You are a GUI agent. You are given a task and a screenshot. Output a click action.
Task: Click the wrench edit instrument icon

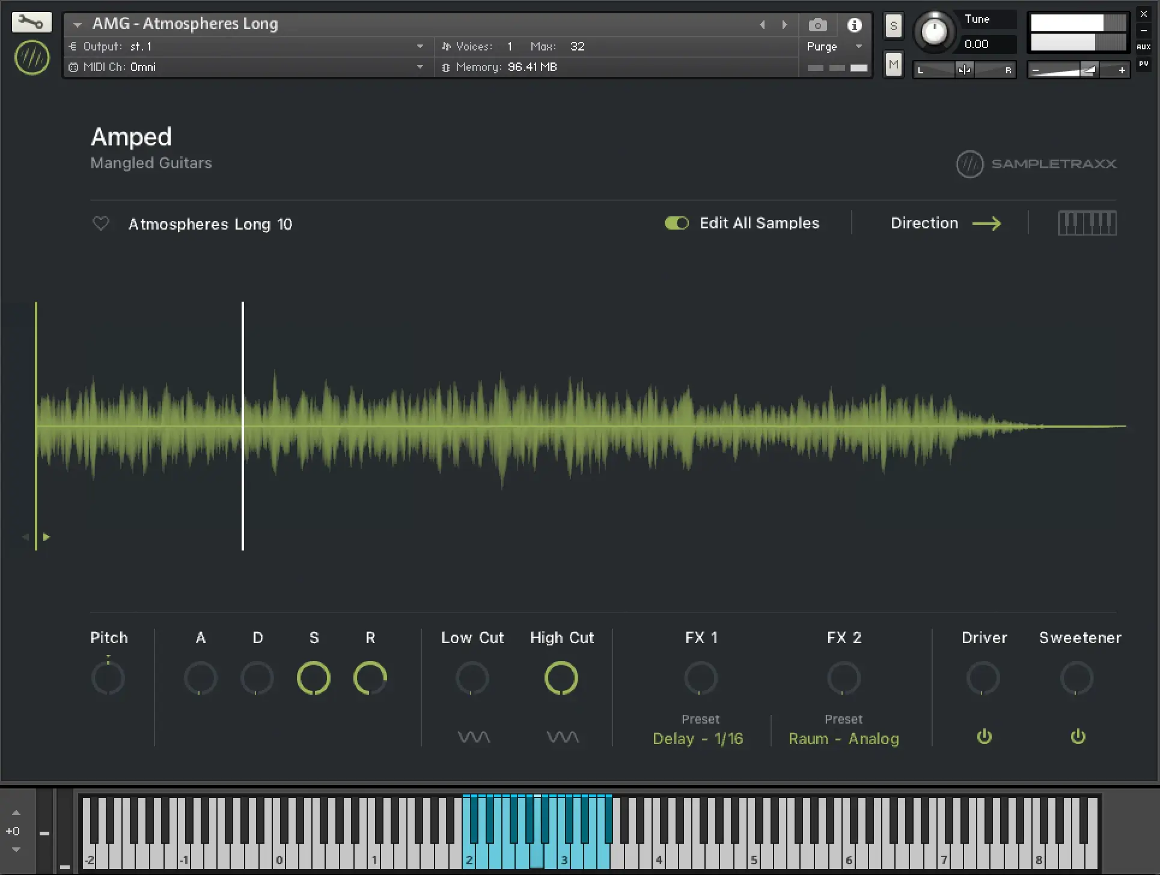click(x=31, y=23)
